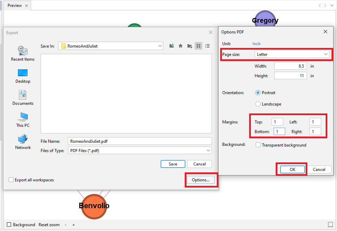This screenshot has width=337, height=231.
Task: Switch to list view mode
Action: 207,46
